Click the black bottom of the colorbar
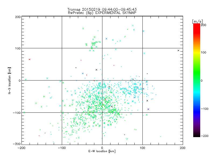The width and height of the screenshot is (215, 161). [197, 135]
